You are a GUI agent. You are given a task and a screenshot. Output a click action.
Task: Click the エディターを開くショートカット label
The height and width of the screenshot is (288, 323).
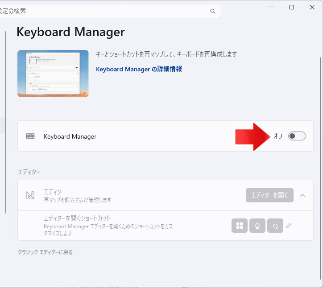[x=77, y=218]
